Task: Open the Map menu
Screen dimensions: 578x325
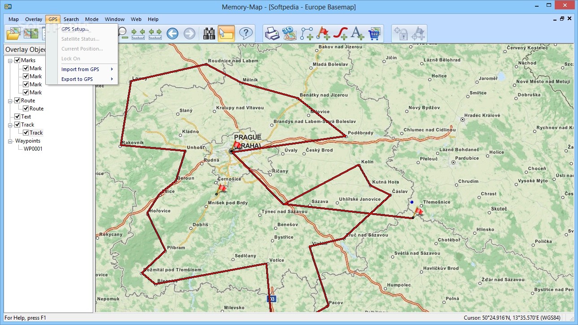Action: (13, 19)
